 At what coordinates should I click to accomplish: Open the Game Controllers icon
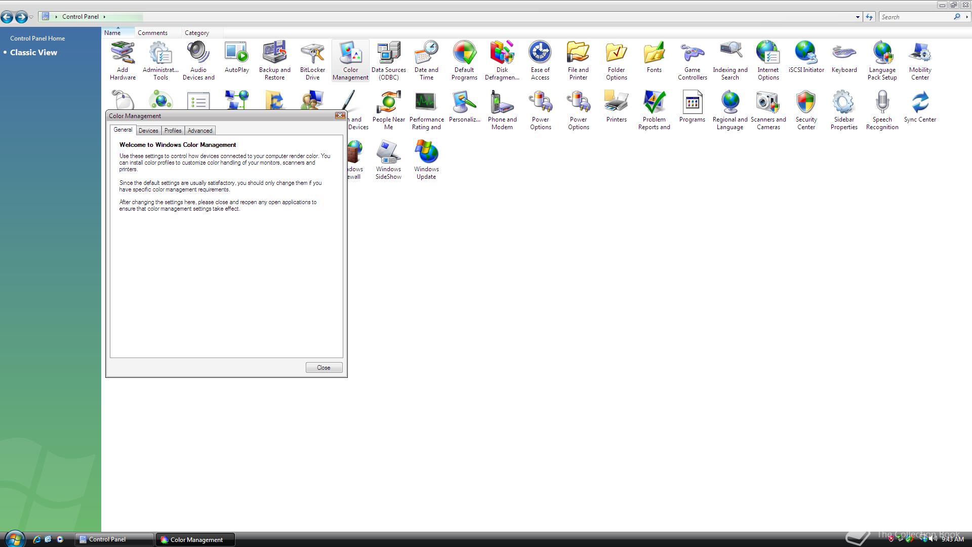pos(692,60)
